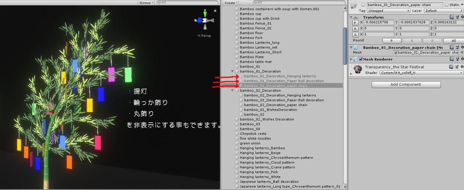Select bamboo_01_Decoration_Paper Ball decoration
The width and height of the screenshot is (464, 190).
click(284, 81)
